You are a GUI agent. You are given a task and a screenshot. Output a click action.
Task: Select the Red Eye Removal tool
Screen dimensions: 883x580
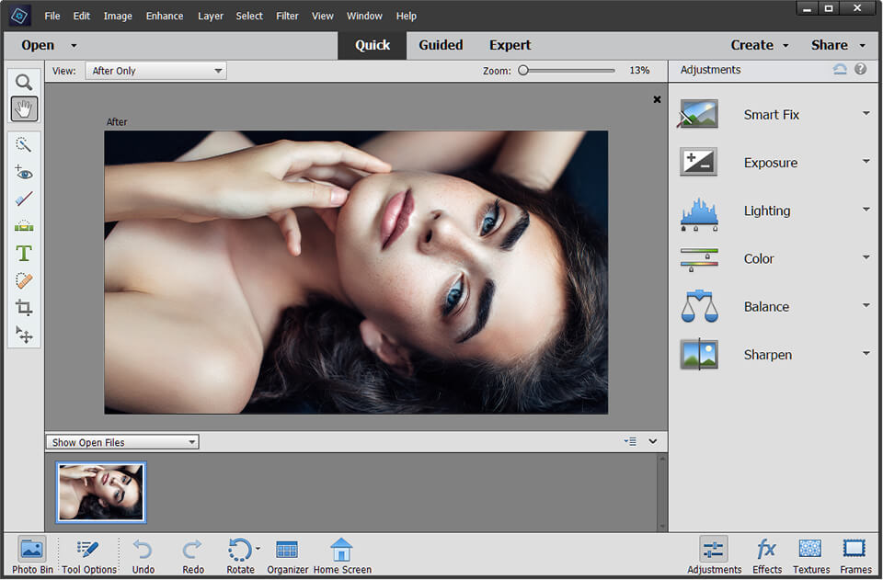coord(24,172)
